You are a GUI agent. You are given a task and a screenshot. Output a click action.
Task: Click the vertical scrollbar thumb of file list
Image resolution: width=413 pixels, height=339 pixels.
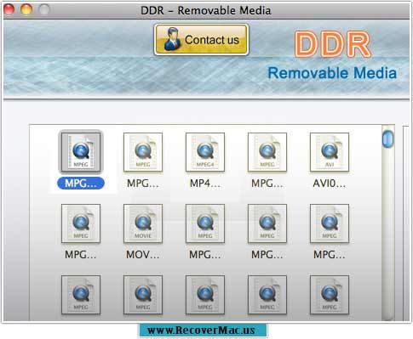(x=387, y=138)
